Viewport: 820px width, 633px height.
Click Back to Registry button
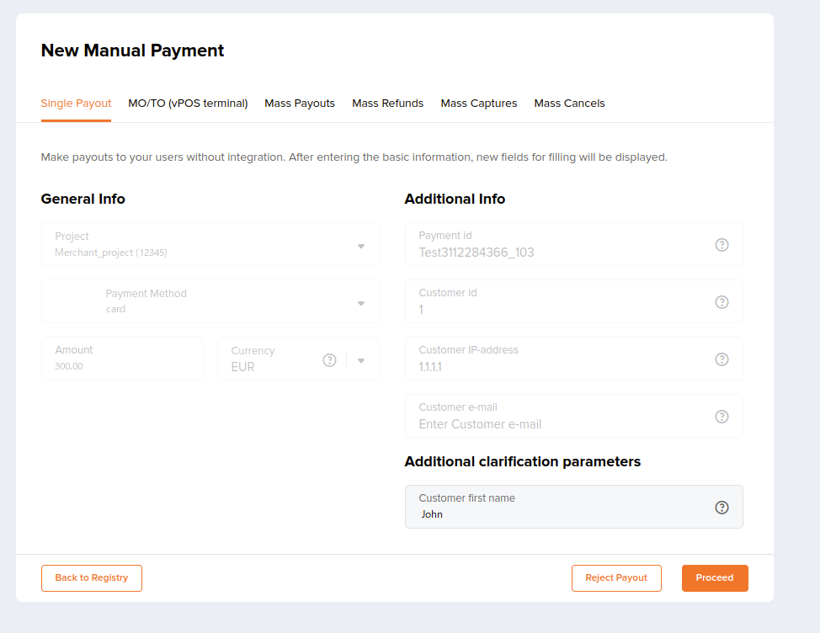pyautogui.click(x=92, y=578)
